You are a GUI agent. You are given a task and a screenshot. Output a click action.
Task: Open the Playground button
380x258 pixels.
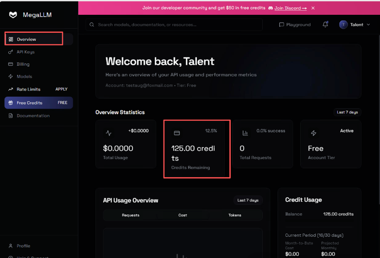pyautogui.click(x=295, y=25)
